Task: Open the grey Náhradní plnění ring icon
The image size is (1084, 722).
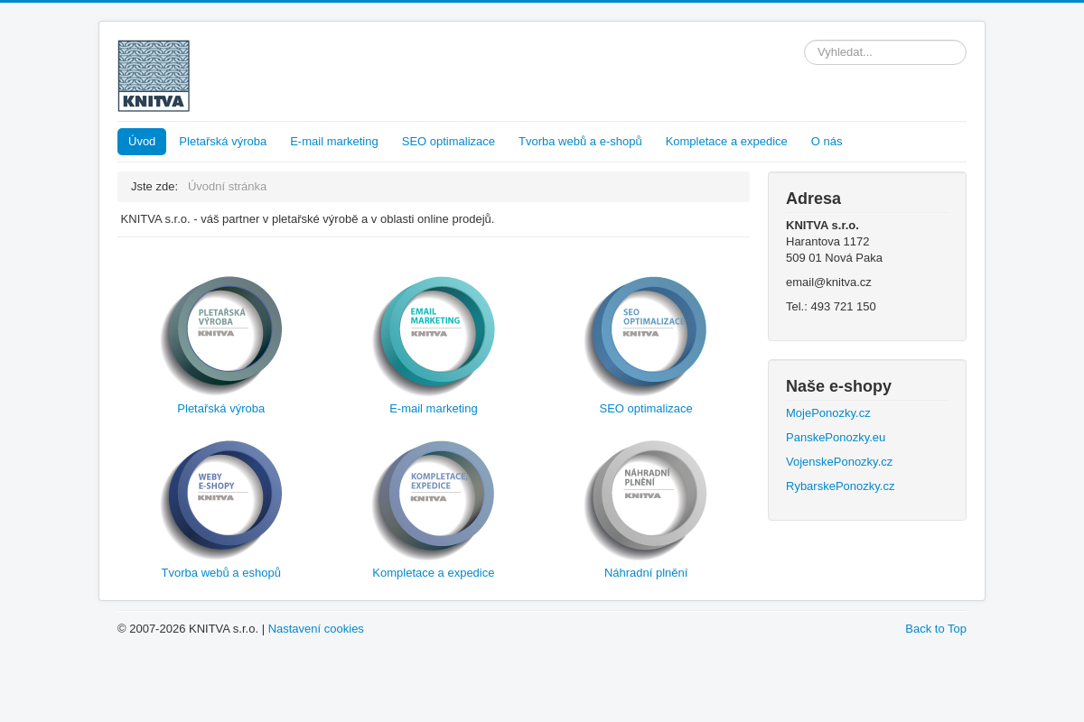Action: [x=646, y=498]
